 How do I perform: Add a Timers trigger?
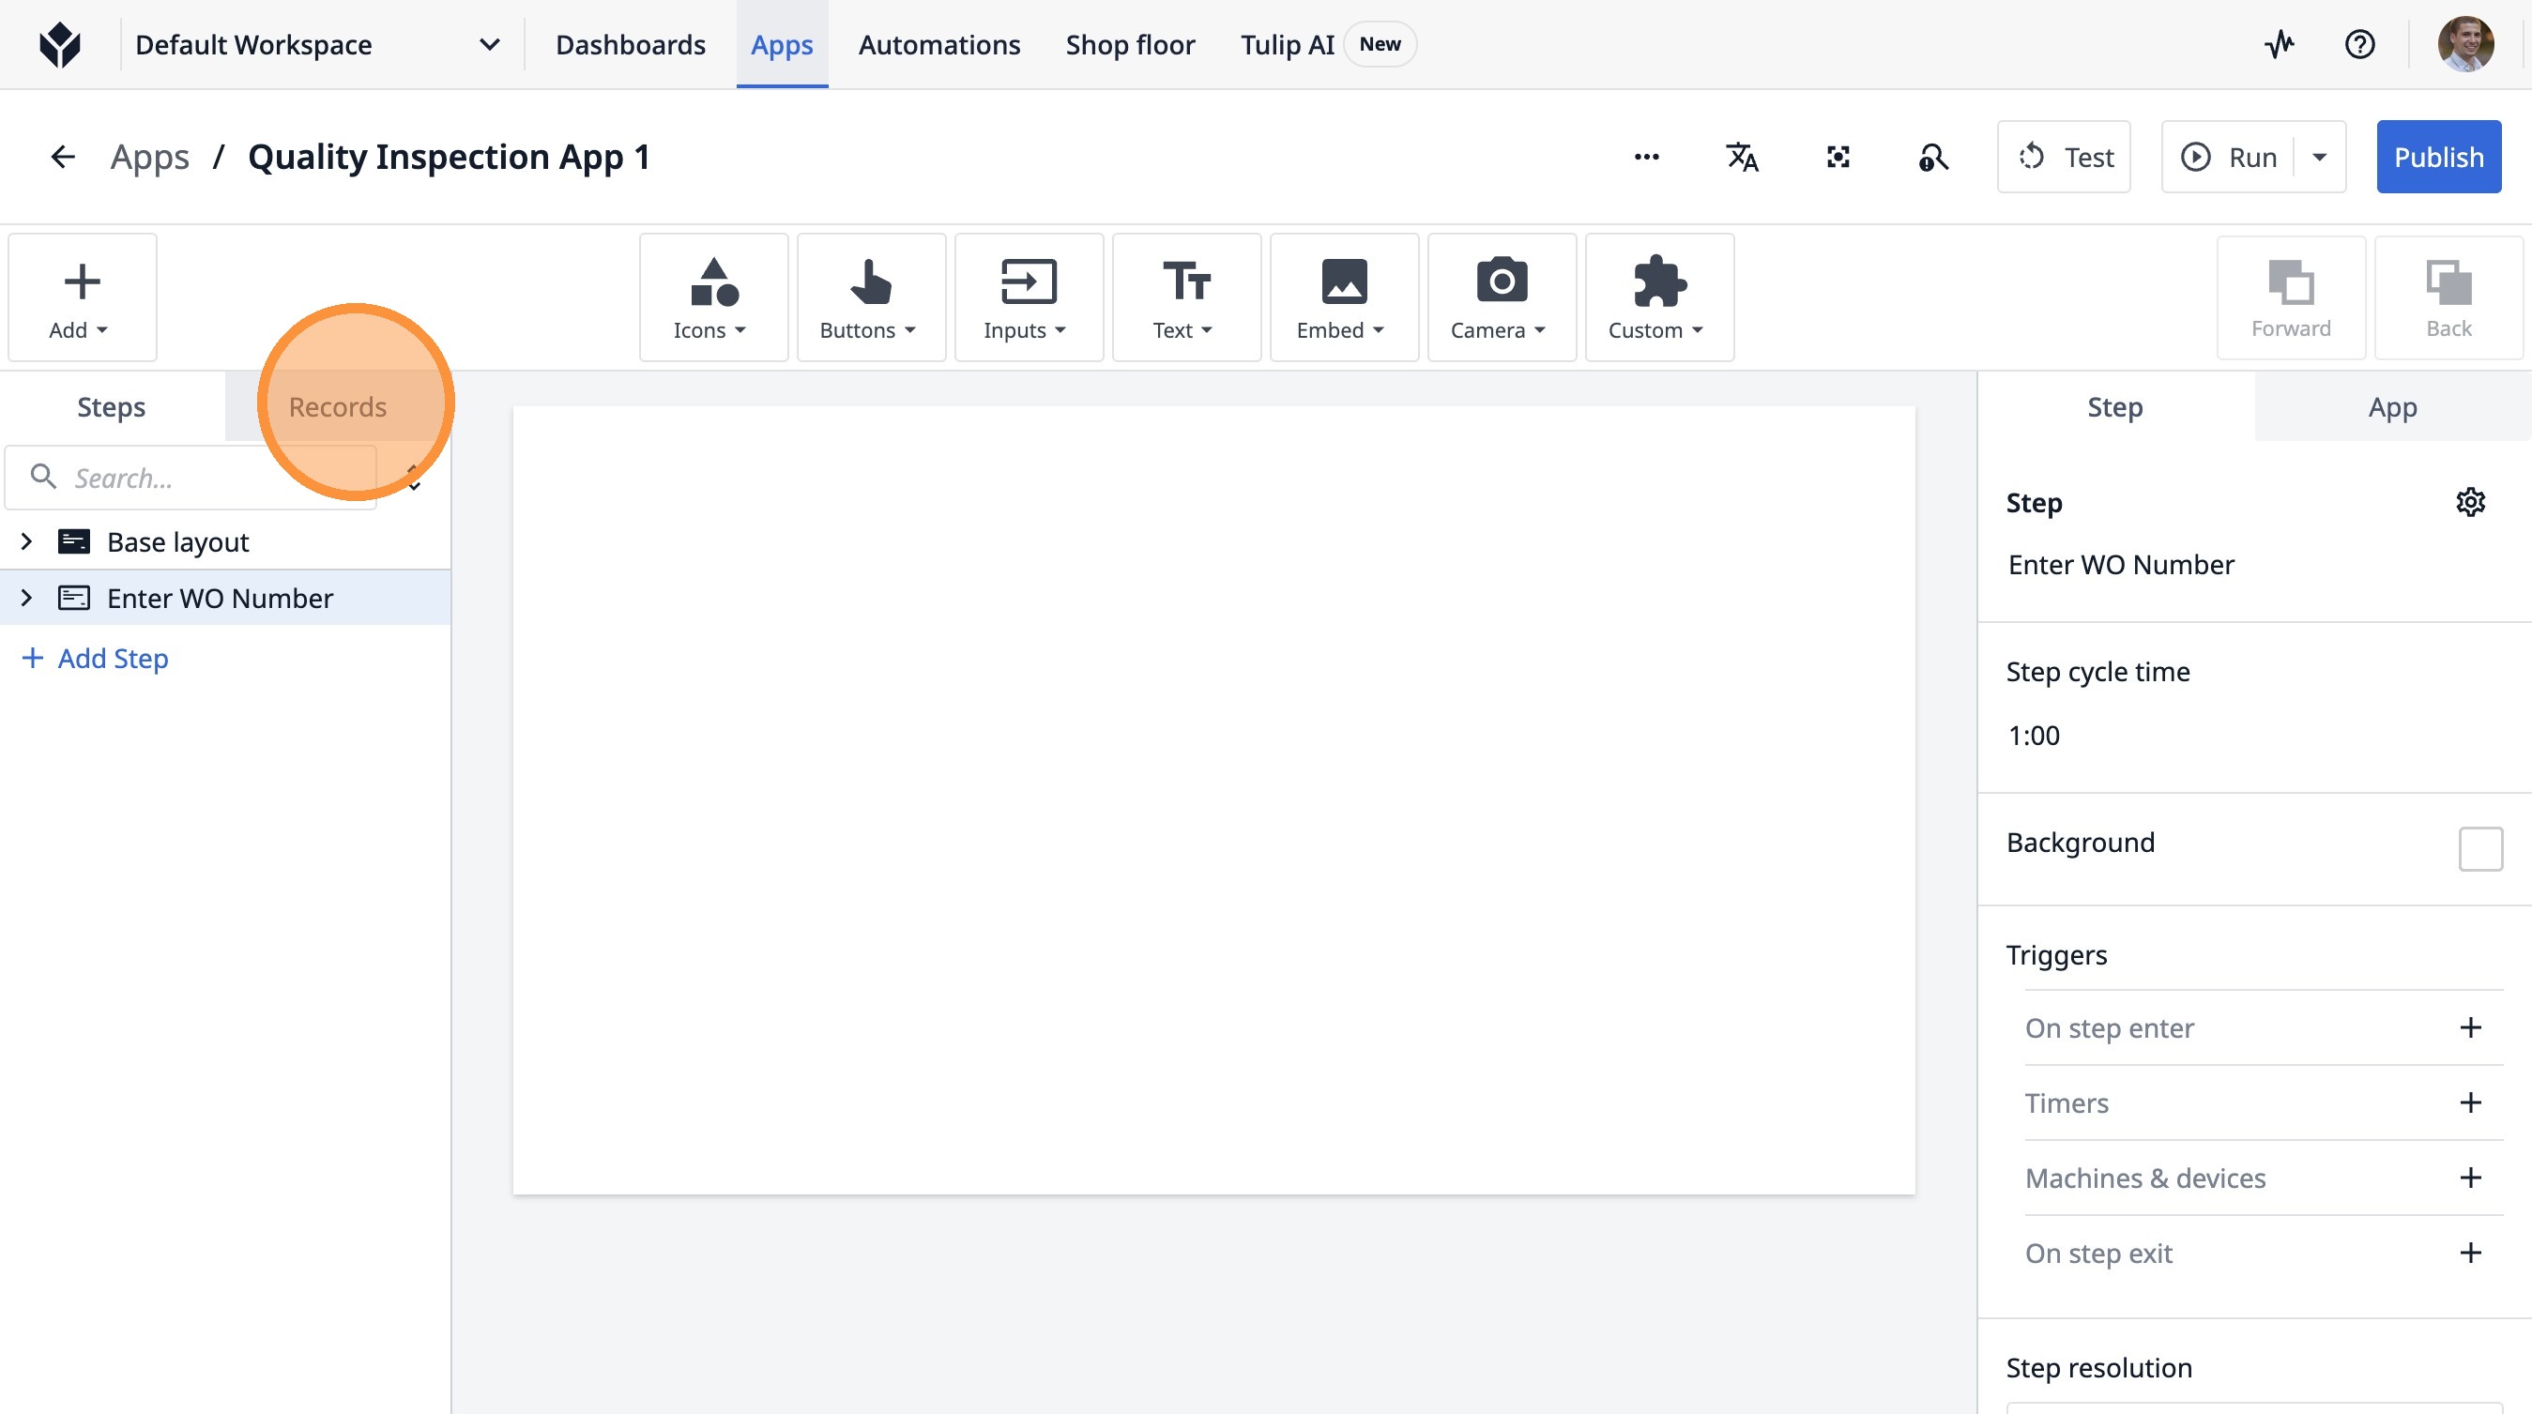(x=2470, y=1102)
